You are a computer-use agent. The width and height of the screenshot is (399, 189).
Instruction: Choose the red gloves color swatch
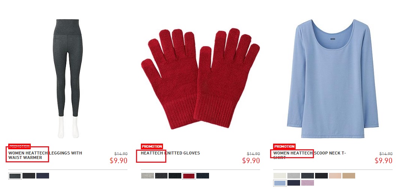189,176
